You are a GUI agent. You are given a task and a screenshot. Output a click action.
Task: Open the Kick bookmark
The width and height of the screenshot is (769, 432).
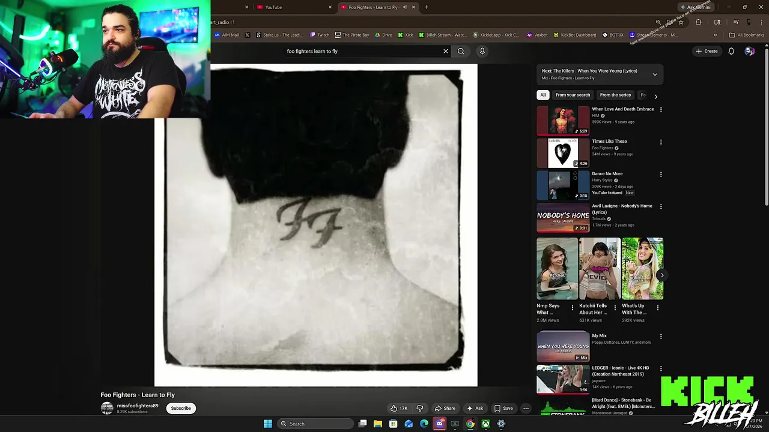point(406,35)
